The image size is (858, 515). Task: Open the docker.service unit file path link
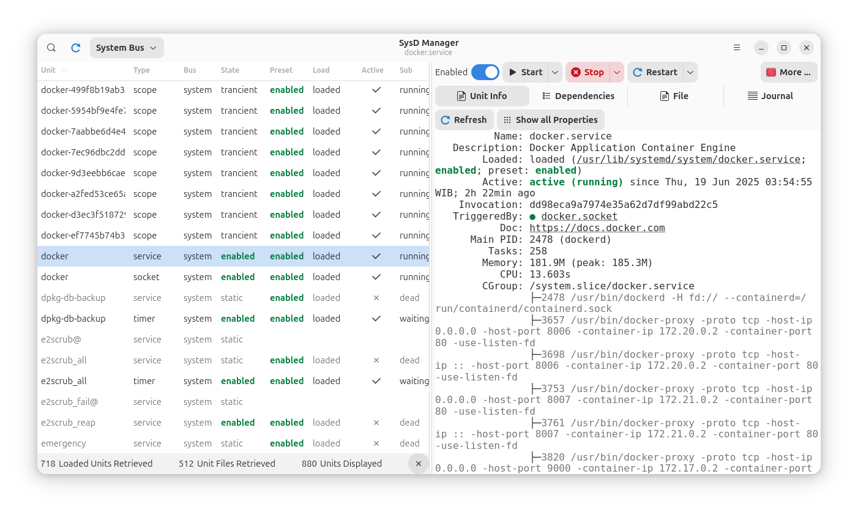click(689, 160)
